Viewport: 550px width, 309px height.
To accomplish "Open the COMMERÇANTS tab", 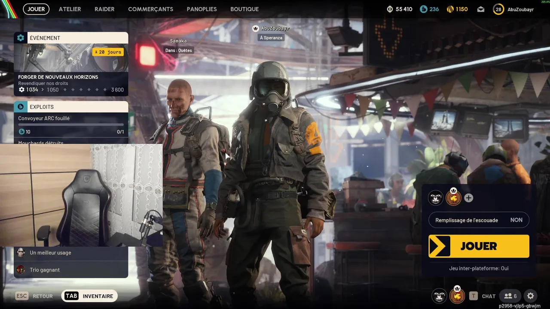I will (150, 9).
